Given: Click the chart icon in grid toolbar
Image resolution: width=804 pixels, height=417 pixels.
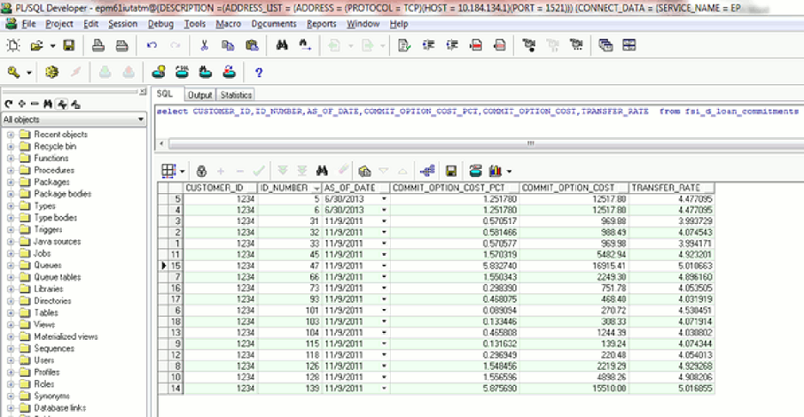Looking at the screenshot, I should tap(496, 171).
